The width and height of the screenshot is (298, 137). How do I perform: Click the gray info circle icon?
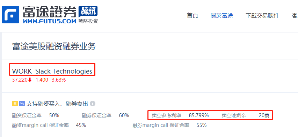tap(93, 104)
